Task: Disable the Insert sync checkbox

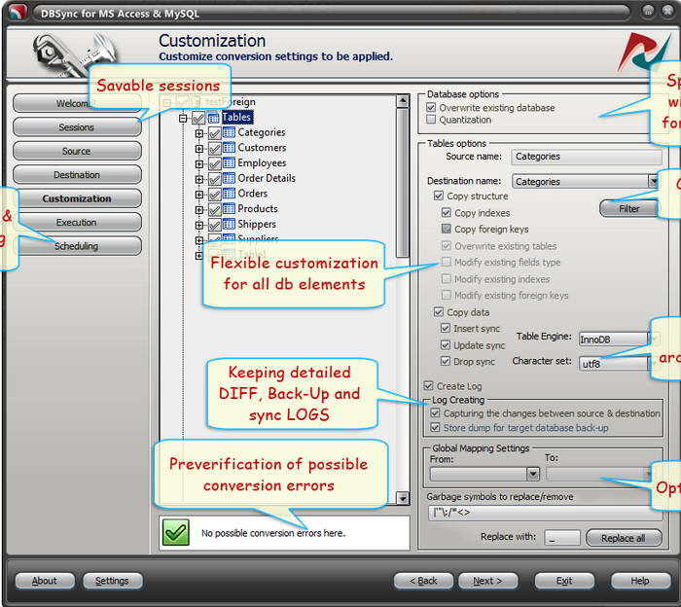Action: (446, 328)
